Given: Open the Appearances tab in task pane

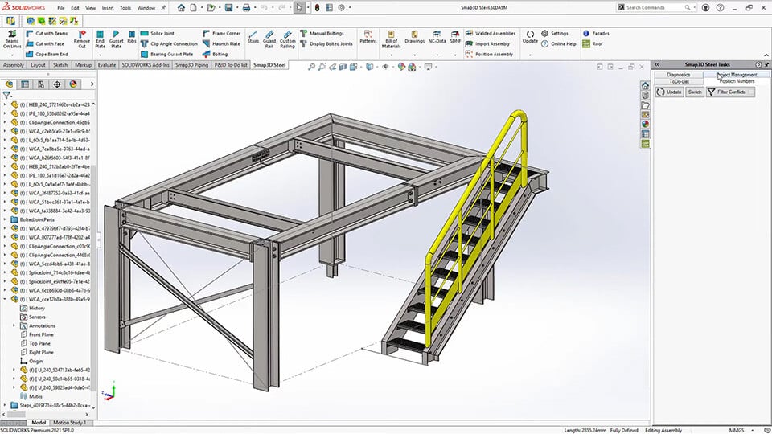Looking at the screenshot, I should point(645,124).
